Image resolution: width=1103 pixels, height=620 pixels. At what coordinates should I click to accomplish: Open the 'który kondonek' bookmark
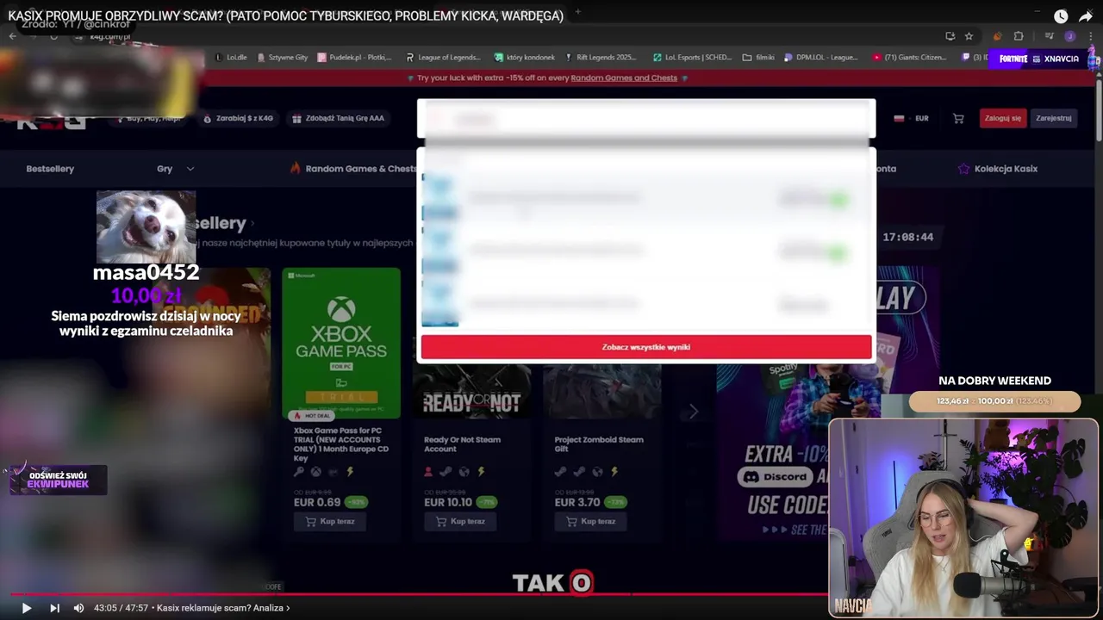tap(525, 58)
